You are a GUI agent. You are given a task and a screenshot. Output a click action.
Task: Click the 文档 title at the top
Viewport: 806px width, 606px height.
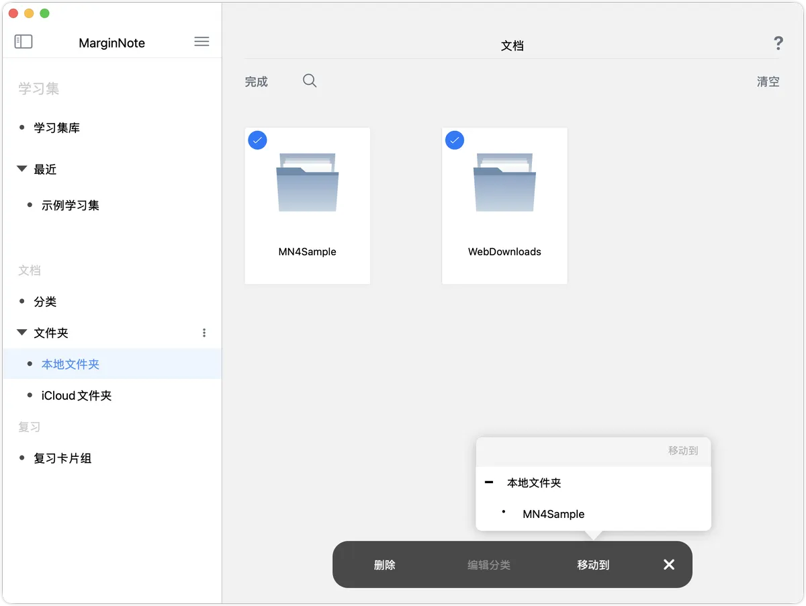(x=512, y=46)
